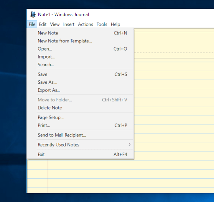Image resolution: width=214 pixels, height=202 pixels.
Task: Click the note title area on the page
Action: point(174,45)
